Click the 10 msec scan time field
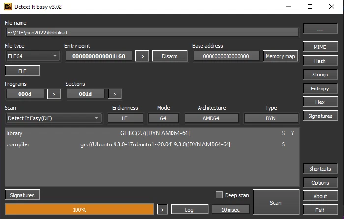 [230, 210]
